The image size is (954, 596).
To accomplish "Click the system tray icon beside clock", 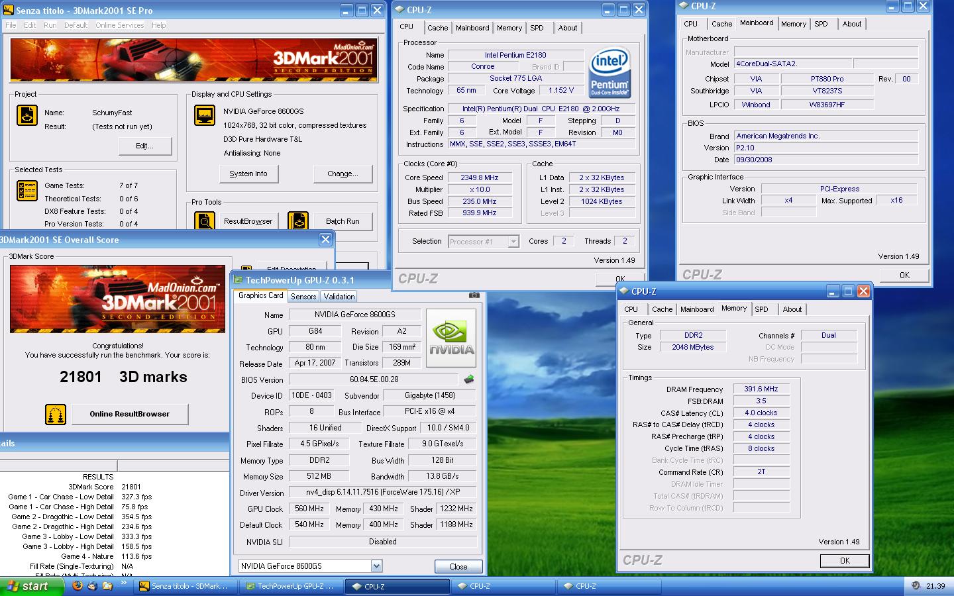I will point(916,585).
